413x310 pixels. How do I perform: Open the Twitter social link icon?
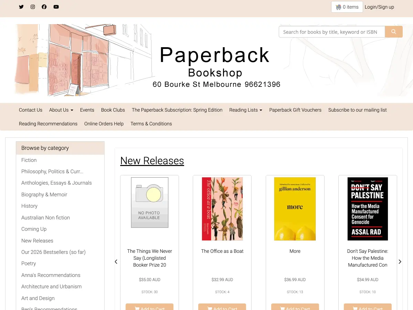click(x=21, y=7)
